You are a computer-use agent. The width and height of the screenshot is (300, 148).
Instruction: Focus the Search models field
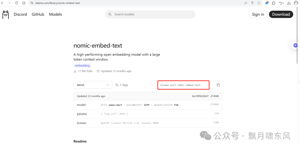click(150, 14)
